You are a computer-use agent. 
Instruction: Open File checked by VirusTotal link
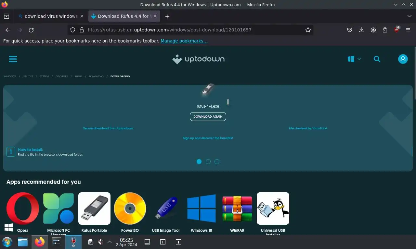(x=308, y=128)
